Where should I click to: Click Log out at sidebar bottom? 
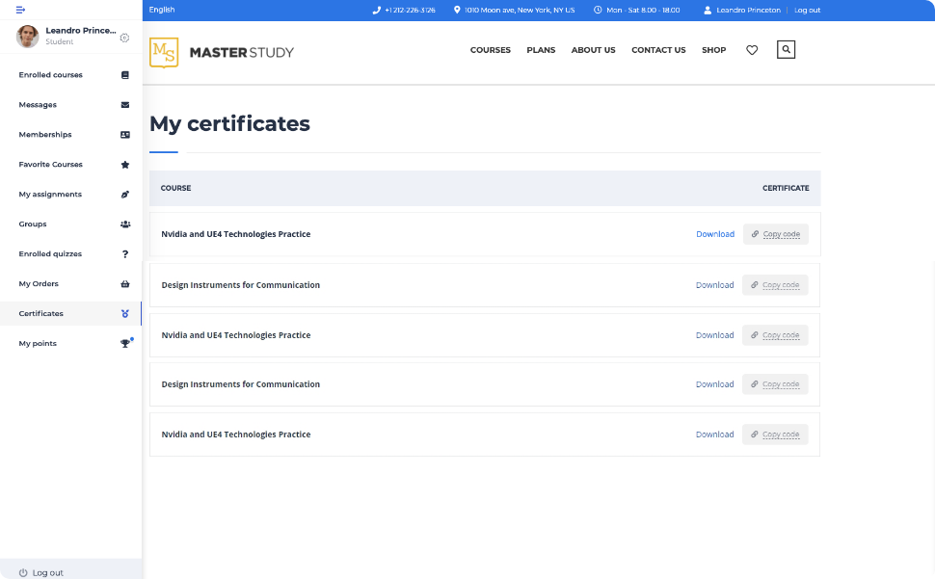click(x=41, y=572)
